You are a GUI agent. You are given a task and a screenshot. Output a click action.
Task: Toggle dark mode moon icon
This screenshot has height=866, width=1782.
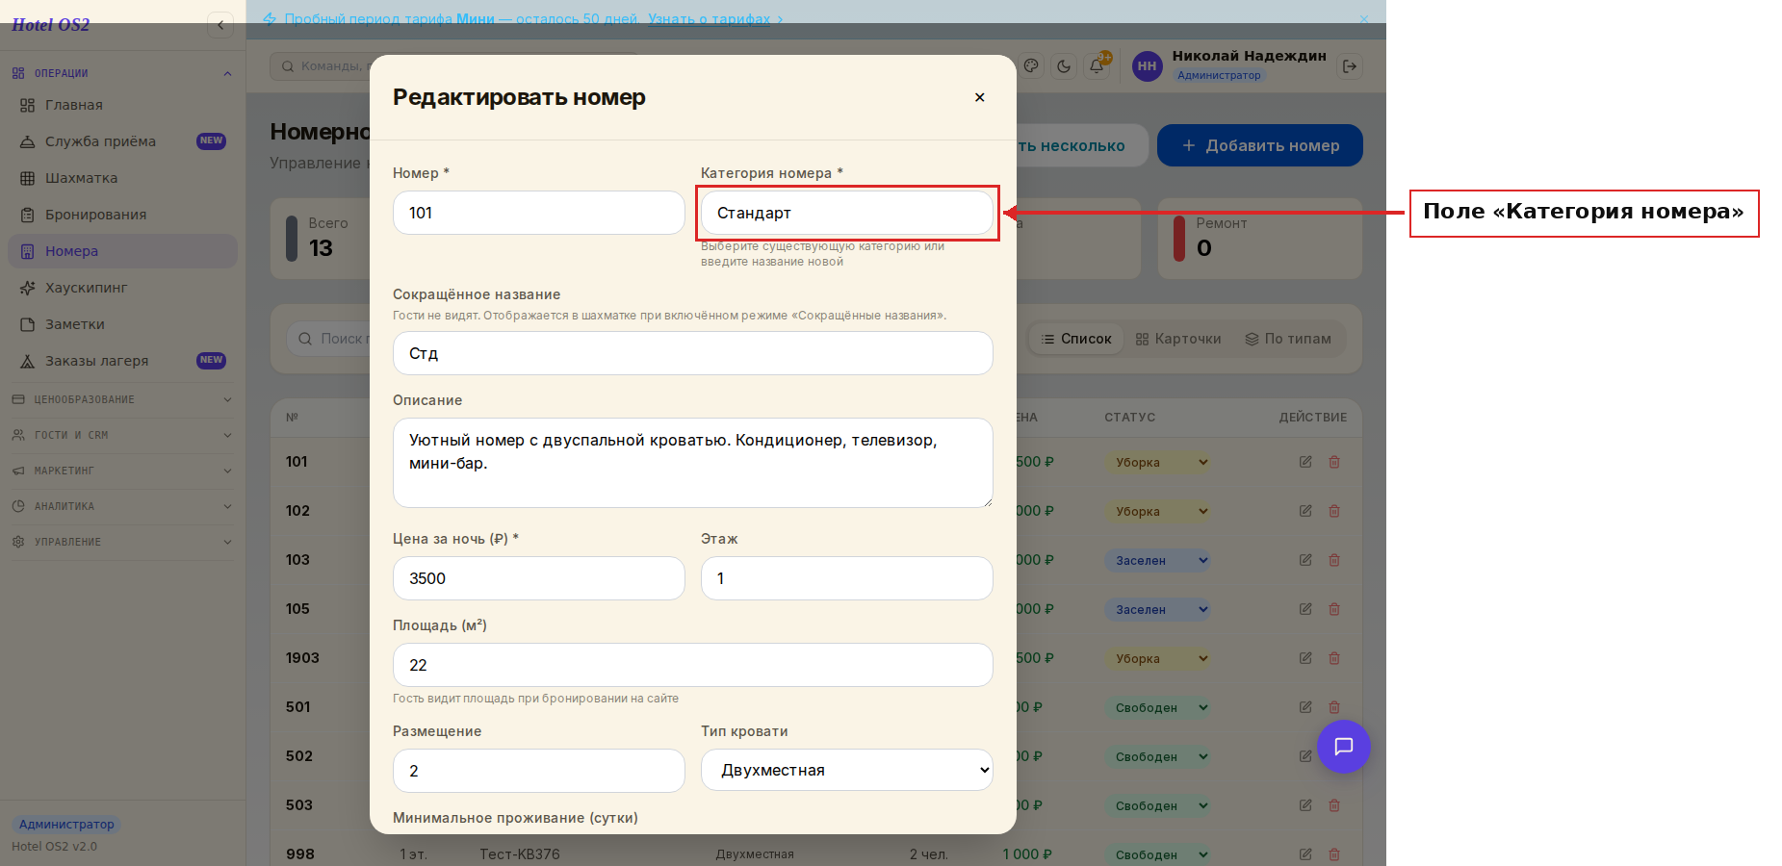click(1064, 66)
